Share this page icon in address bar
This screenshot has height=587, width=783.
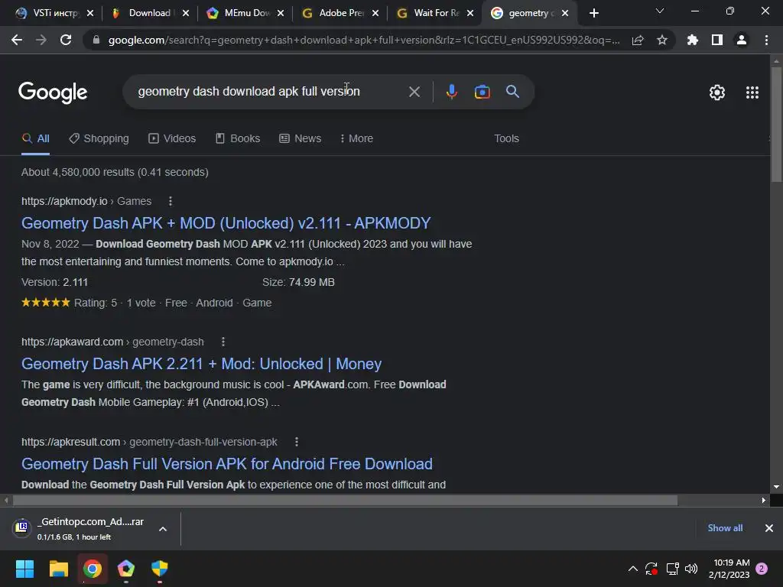[638, 40]
